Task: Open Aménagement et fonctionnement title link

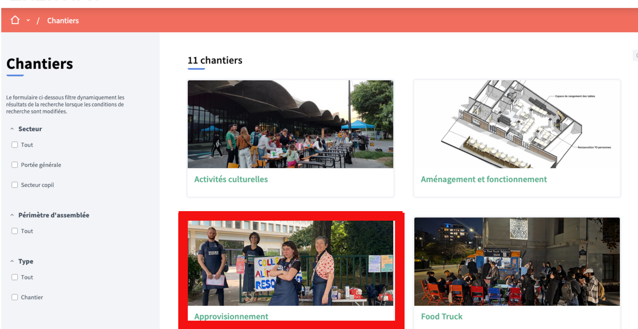Action: click(x=484, y=179)
